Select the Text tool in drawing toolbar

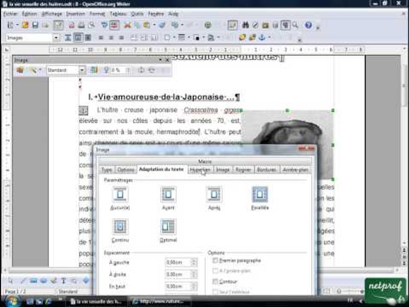[x=63, y=281]
